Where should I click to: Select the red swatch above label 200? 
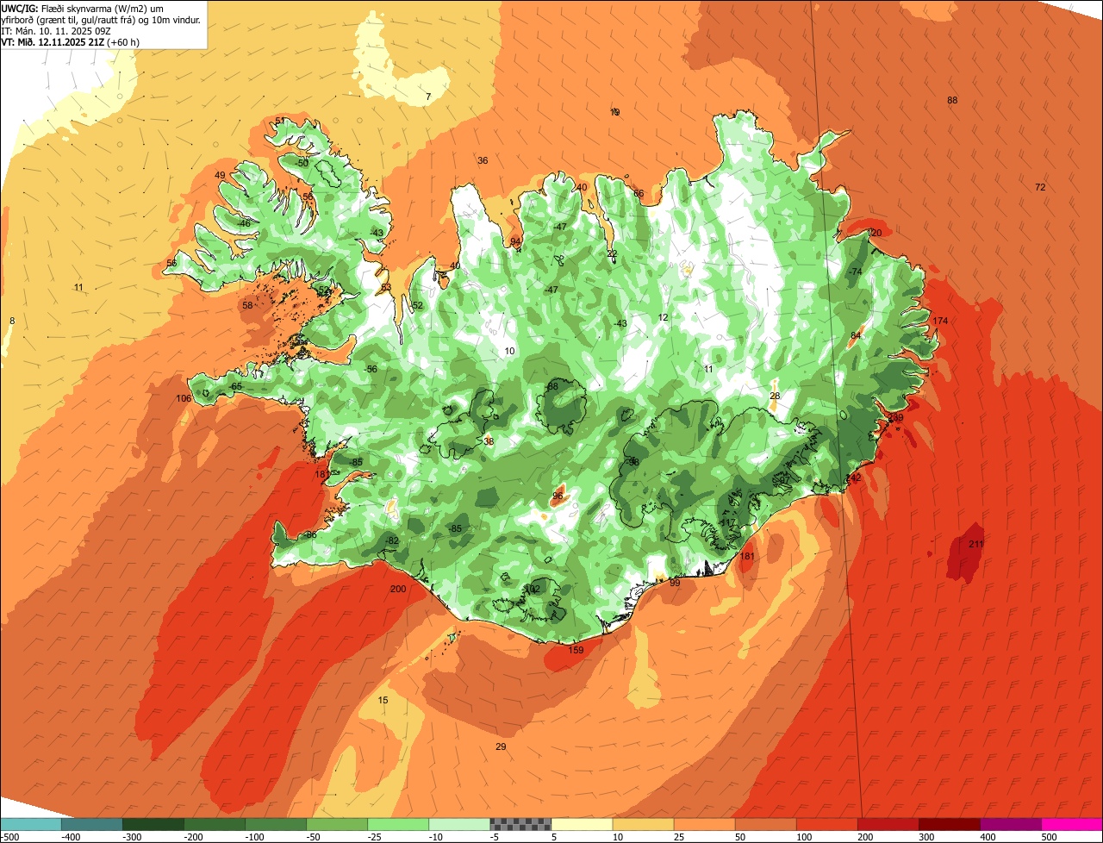pyautogui.click(x=887, y=824)
